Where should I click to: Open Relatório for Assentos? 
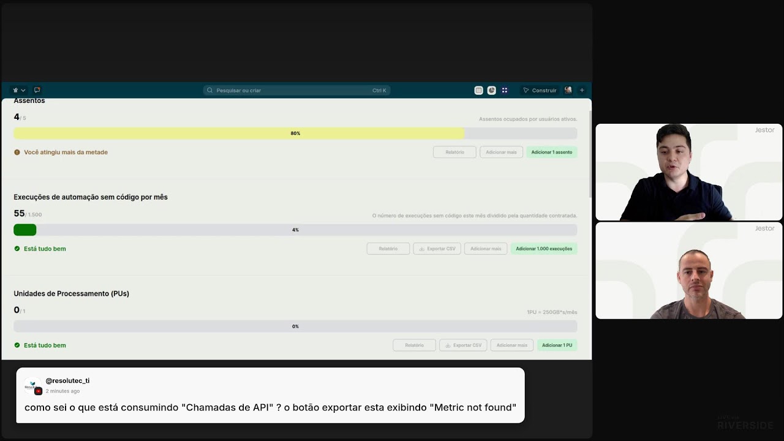(x=454, y=152)
